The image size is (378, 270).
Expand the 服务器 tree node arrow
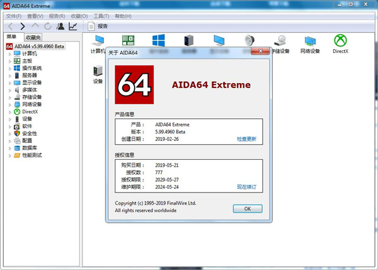[10, 76]
